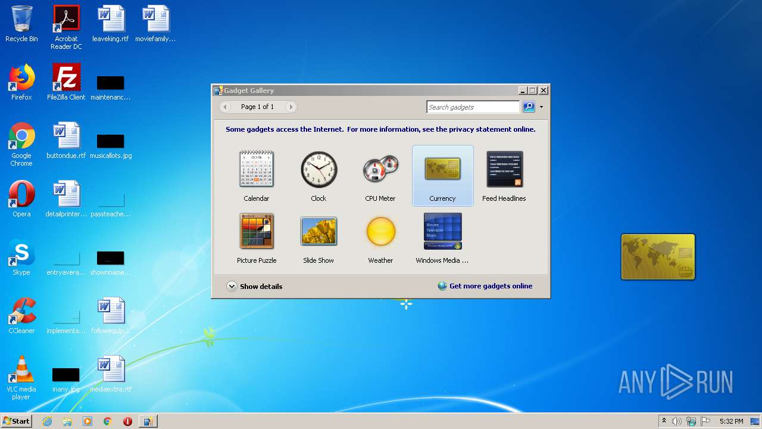Click the taskbar clock 5:32 PM
The image size is (762, 429).
(731, 421)
